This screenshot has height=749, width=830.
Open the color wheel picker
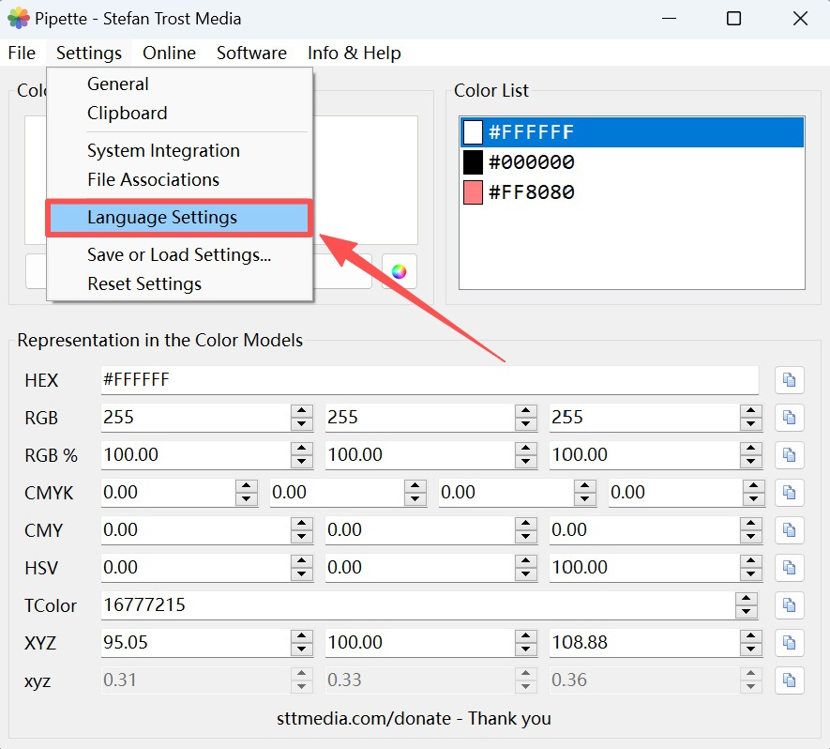pos(399,271)
